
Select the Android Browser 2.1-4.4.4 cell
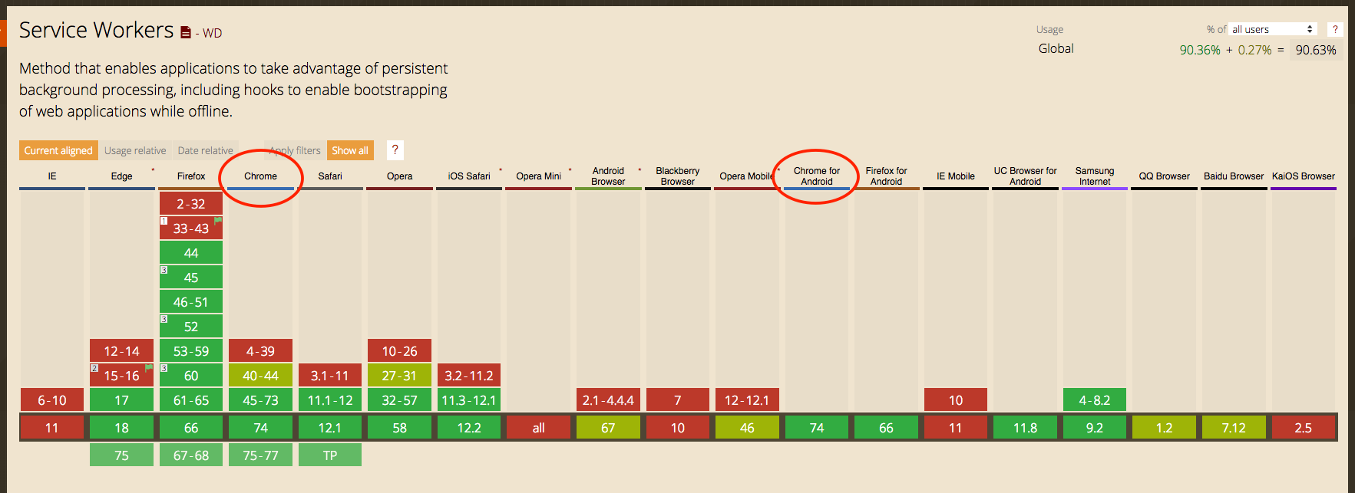click(x=608, y=399)
